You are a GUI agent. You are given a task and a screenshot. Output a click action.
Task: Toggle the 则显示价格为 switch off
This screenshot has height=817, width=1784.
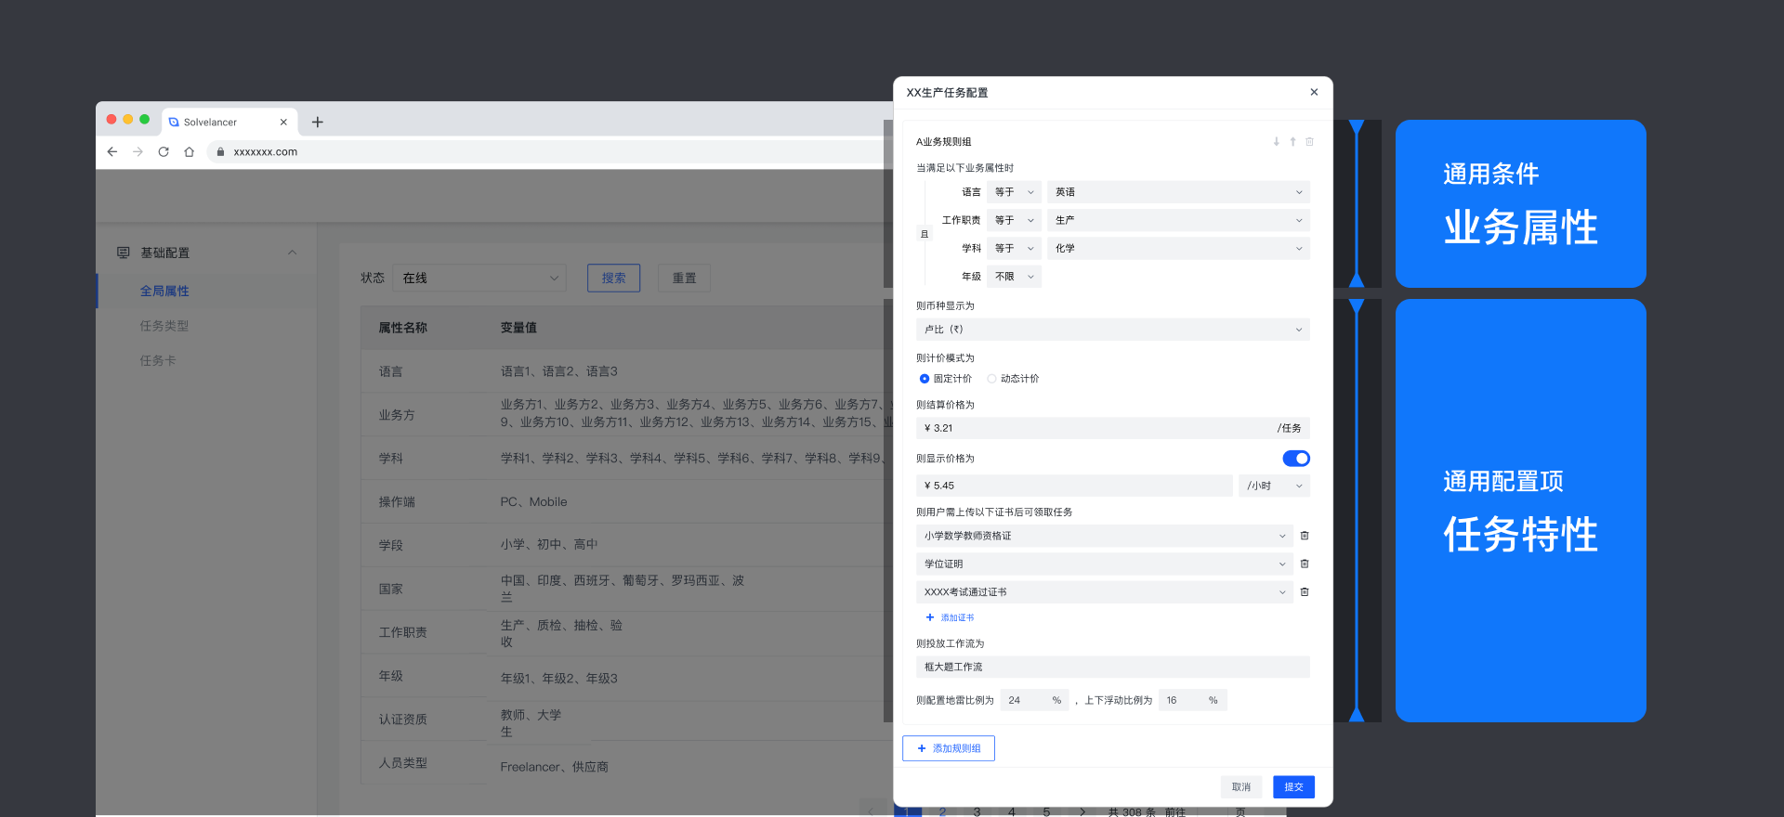pyautogui.click(x=1295, y=459)
